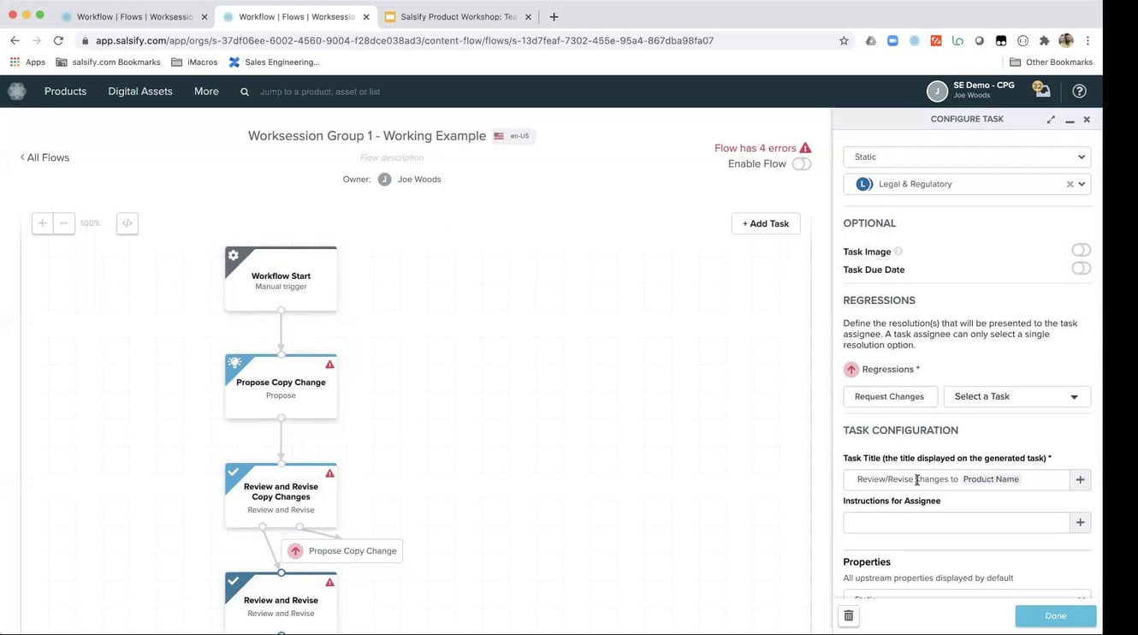Delete the task using trash icon
Screen dimensions: 1138x635
coord(848,615)
